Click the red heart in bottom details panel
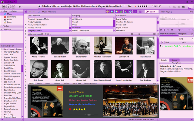194x121 pixels. click(70, 110)
